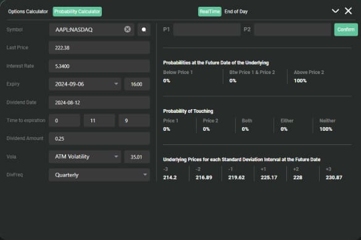Click the round dot button beside symbol
This screenshot has height=240, width=361.
click(x=144, y=30)
